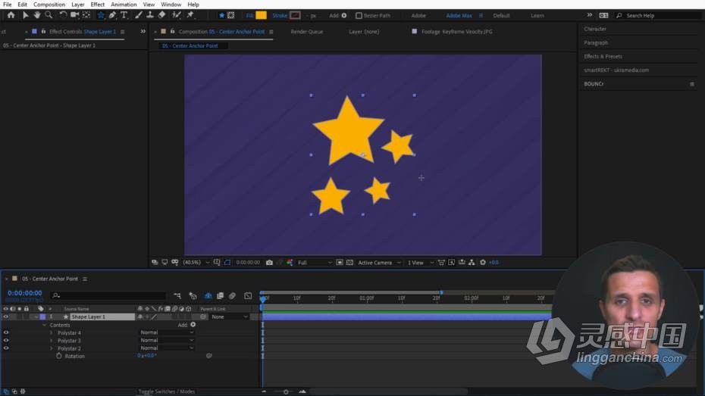
Task: Click the Search Help field
Action: click(x=659, y=15)
